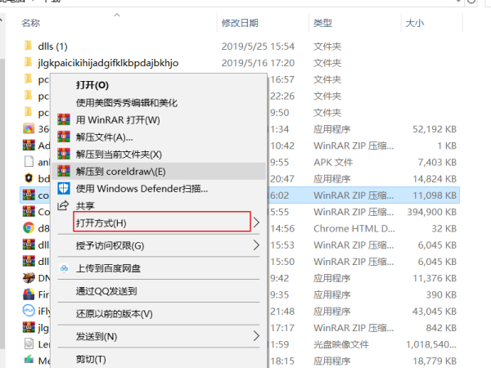Image resolution: width=491 pixels, height=368 pixels.
Task: Click the left pane vertical scrollbar
Action: pyautogui.click(x=2, y=204)
